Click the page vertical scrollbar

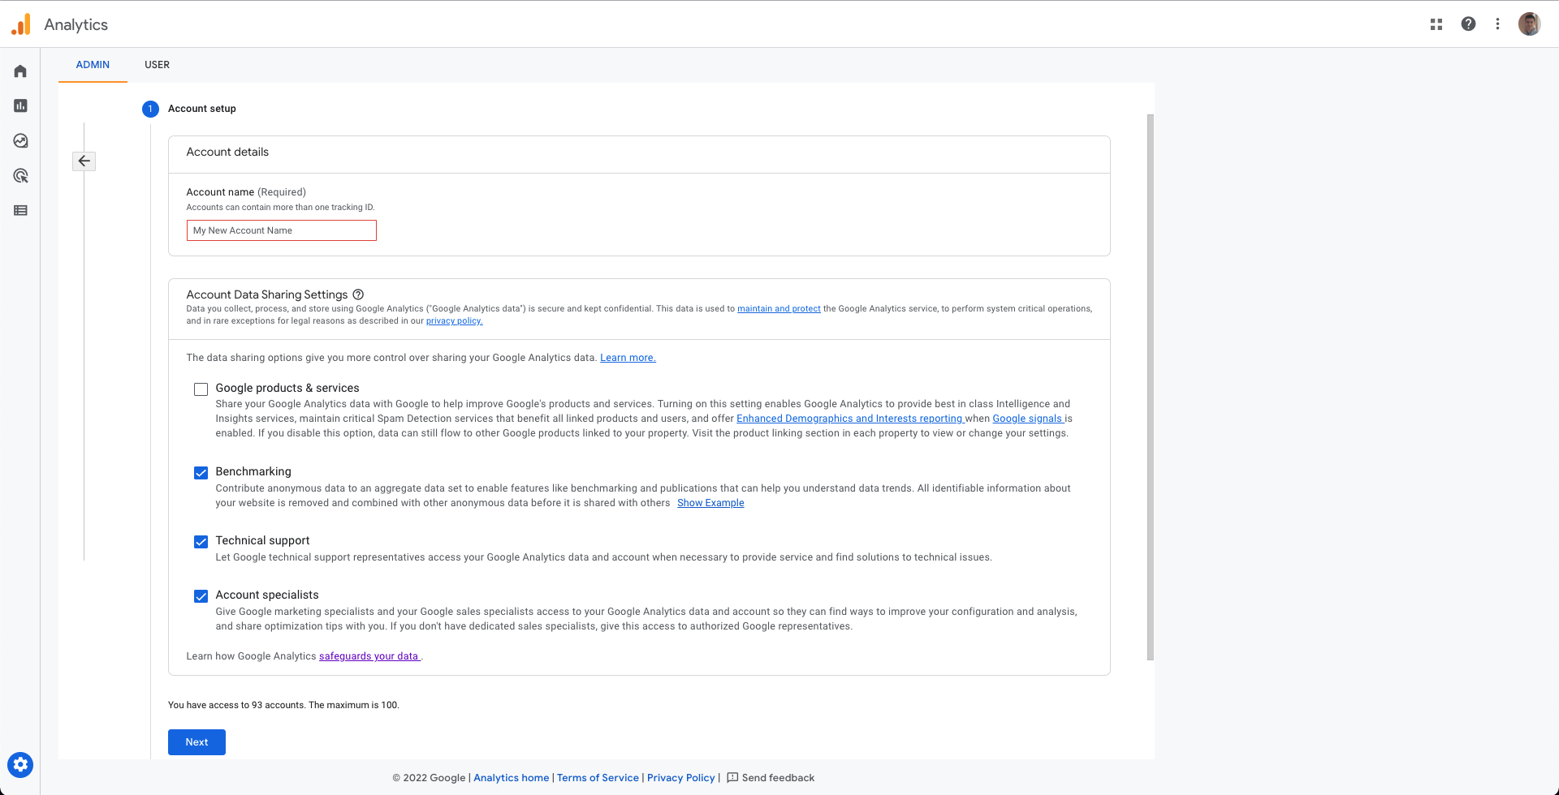pos(1150,387)
